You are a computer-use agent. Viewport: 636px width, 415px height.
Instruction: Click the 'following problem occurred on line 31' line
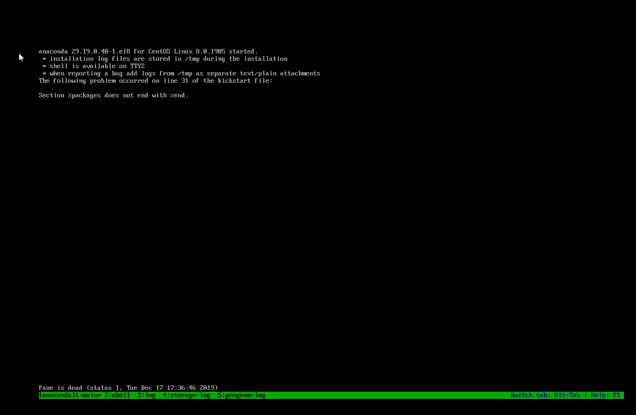point(155,80)
